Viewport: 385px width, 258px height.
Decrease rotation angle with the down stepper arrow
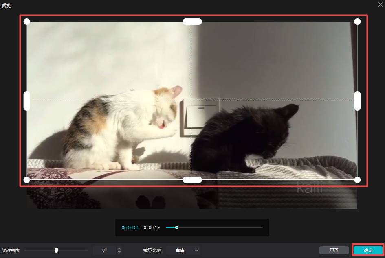119,252
